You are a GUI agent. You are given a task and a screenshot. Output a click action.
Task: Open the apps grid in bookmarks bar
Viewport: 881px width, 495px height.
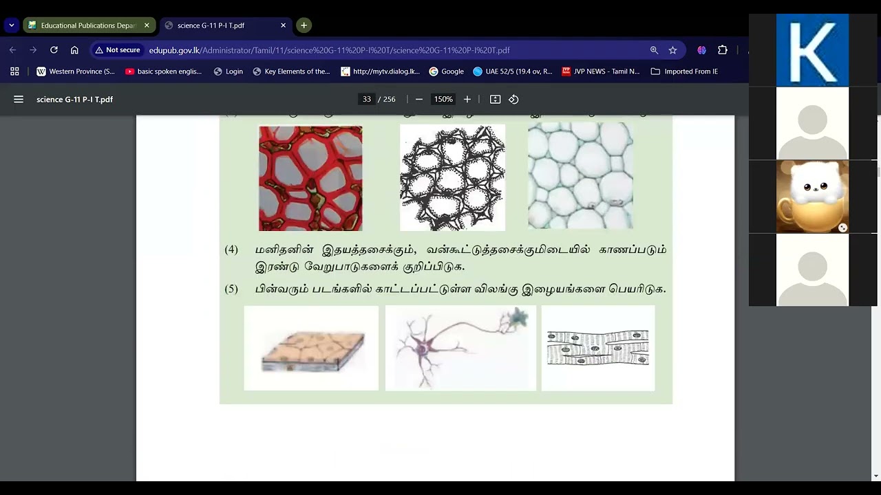(x=14, y=71)
